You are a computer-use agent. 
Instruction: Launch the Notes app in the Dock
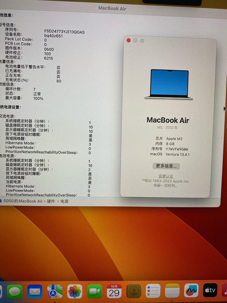coord(172,291)
